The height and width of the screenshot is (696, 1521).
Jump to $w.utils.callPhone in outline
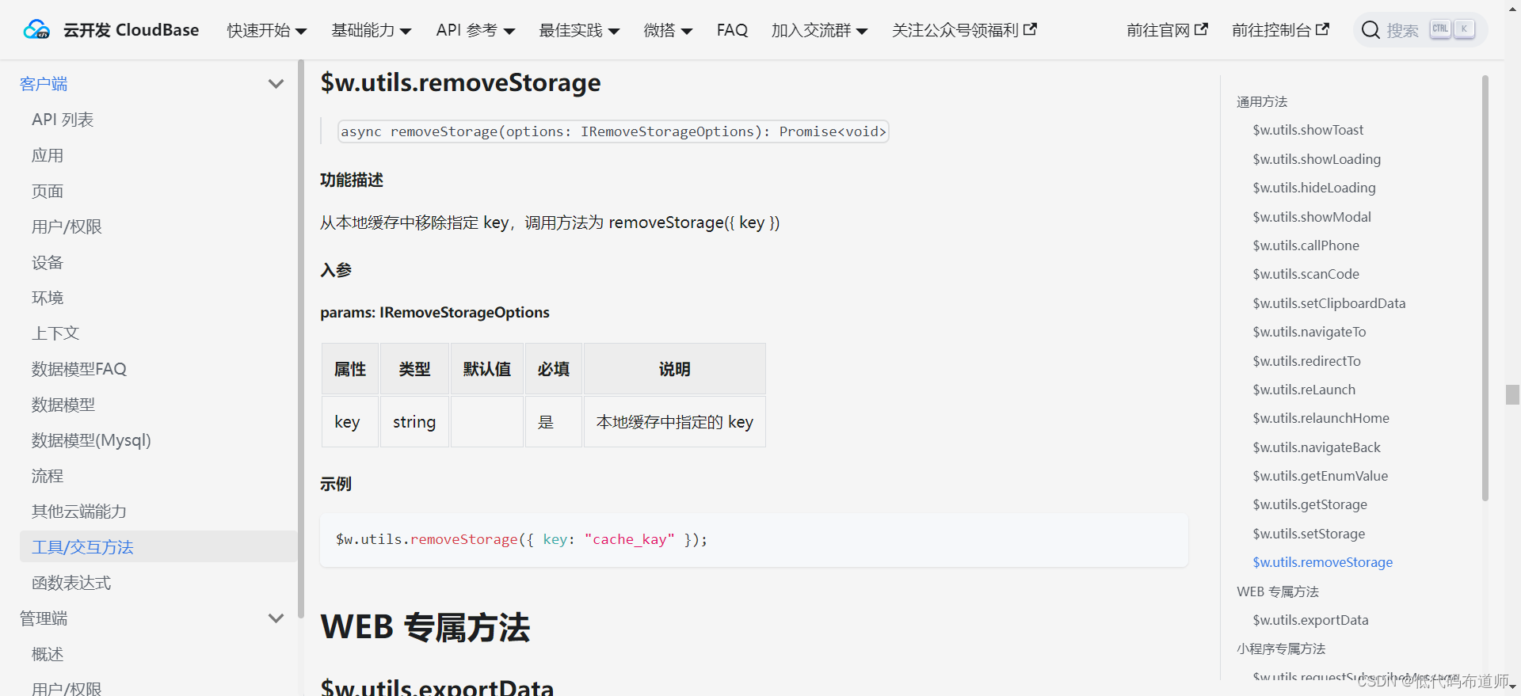click(1306, 245)
